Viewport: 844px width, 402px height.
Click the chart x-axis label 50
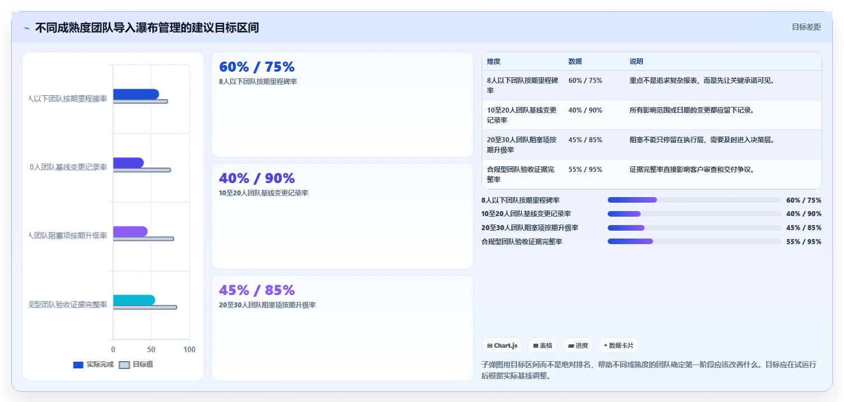(151, 349)
